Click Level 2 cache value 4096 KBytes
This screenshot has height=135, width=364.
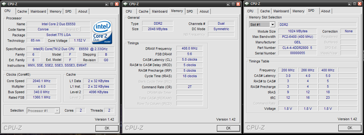pyautogui.click(x=99, y=92)
